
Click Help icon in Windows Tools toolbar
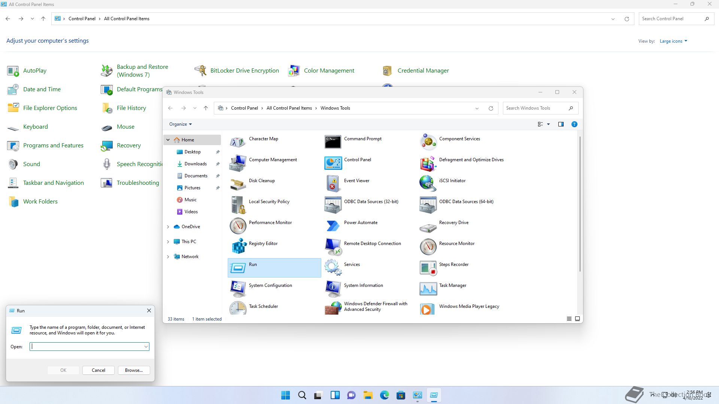(x=574, y=124)
